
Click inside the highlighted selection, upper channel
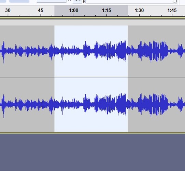click(91, 51)
